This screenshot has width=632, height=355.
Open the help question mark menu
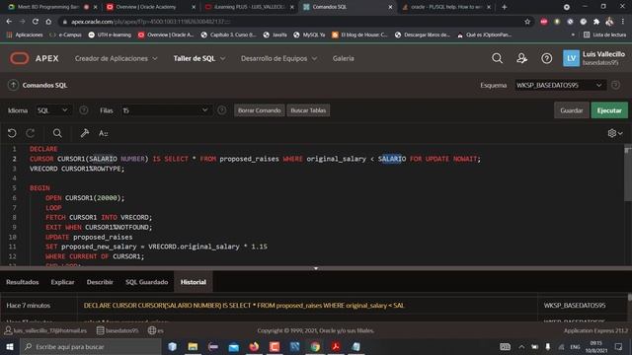coord(546,58)
